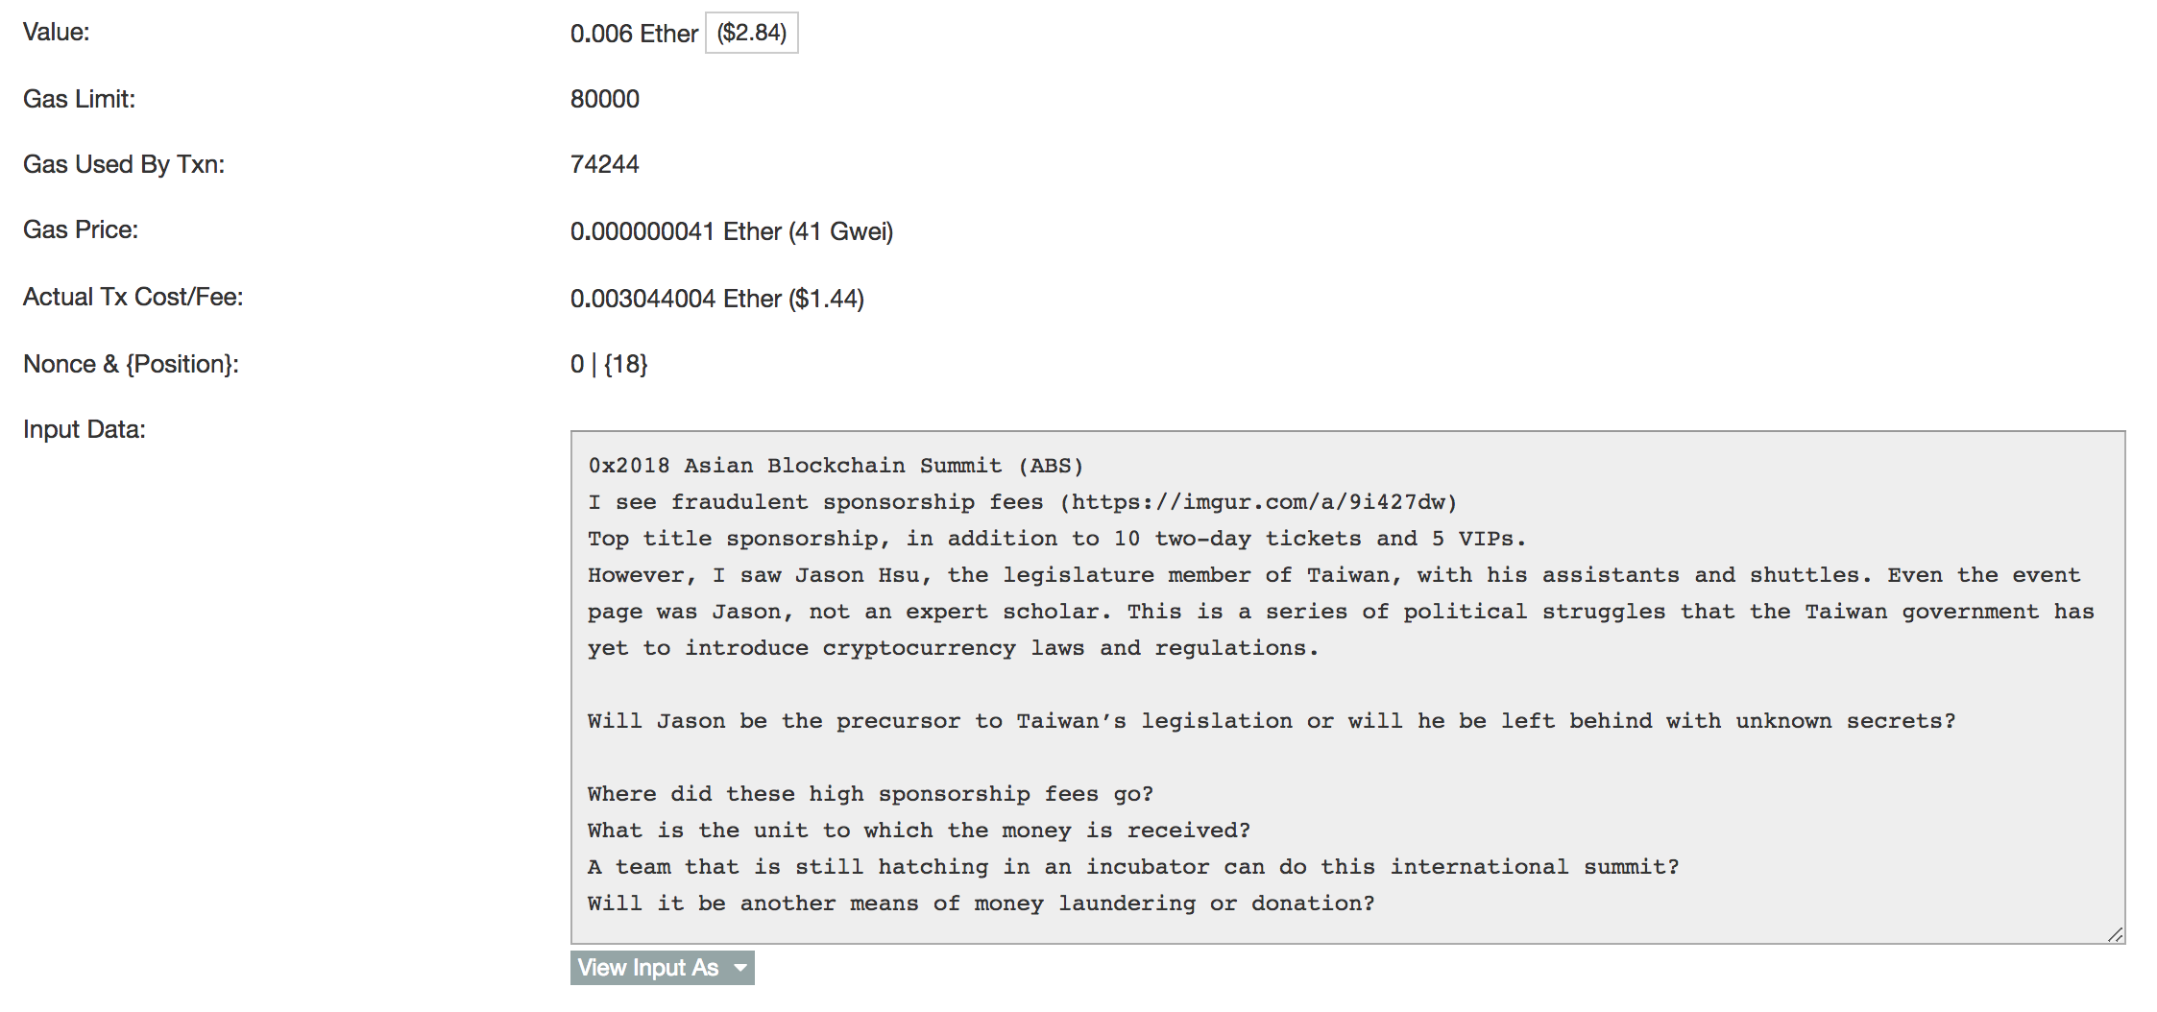Click the Nonce and Position value 0 | {18}
The image size is (2157, 1012).
609,364
